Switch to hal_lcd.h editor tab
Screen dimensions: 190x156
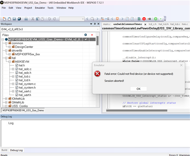coord(163,24)
